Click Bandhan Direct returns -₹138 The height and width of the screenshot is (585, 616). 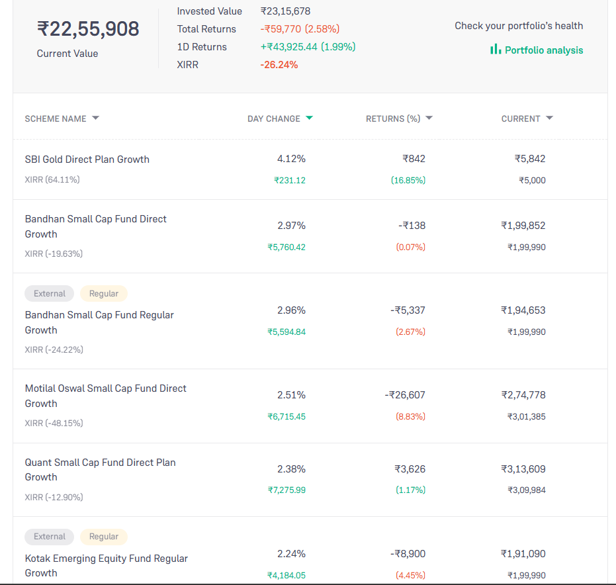(412, 226)
